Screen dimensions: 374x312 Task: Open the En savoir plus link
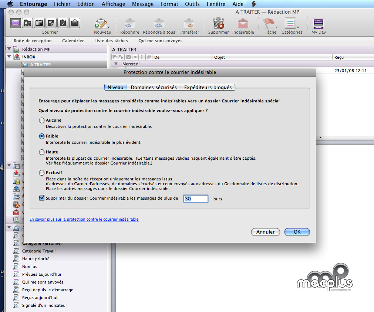click(84, 219)
